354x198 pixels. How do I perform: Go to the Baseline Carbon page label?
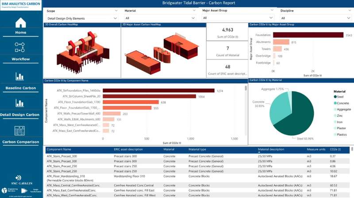coord(21,88)
